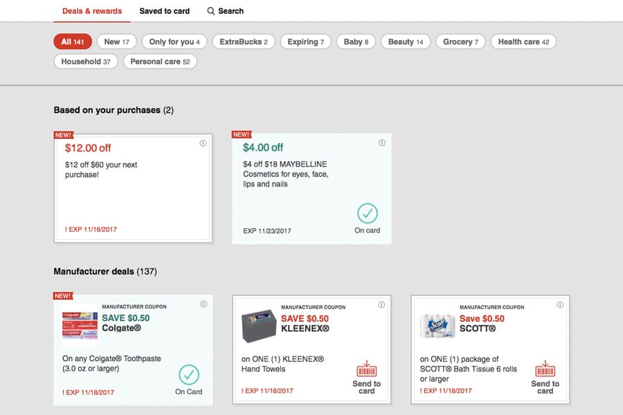The image size is (623, 415).
Task: Open the Search tab
Action: point(225,11)
